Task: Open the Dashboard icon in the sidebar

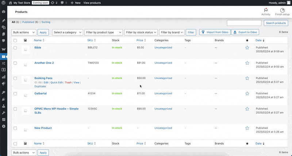Action: point(4,12)
